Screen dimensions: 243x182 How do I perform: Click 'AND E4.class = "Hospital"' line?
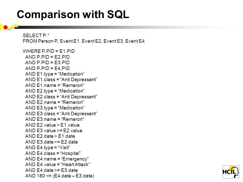pos(53,153)
